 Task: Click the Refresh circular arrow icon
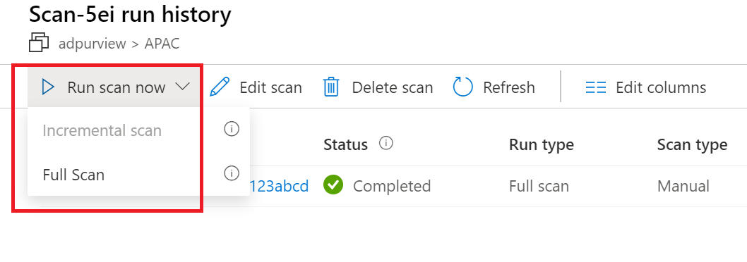462,87
